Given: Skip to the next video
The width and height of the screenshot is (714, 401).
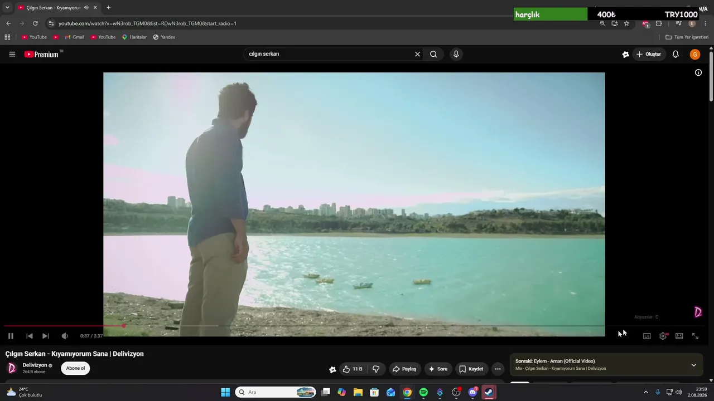Looking at the screenshot, I should click(46, 336).
